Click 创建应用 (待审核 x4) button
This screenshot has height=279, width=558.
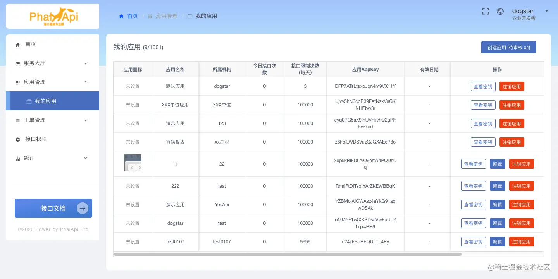coord(509,47)
